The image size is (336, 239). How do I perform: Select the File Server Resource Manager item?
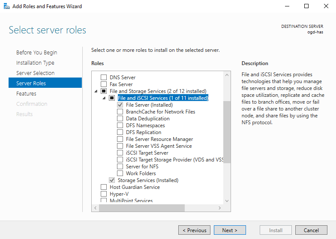159,139
